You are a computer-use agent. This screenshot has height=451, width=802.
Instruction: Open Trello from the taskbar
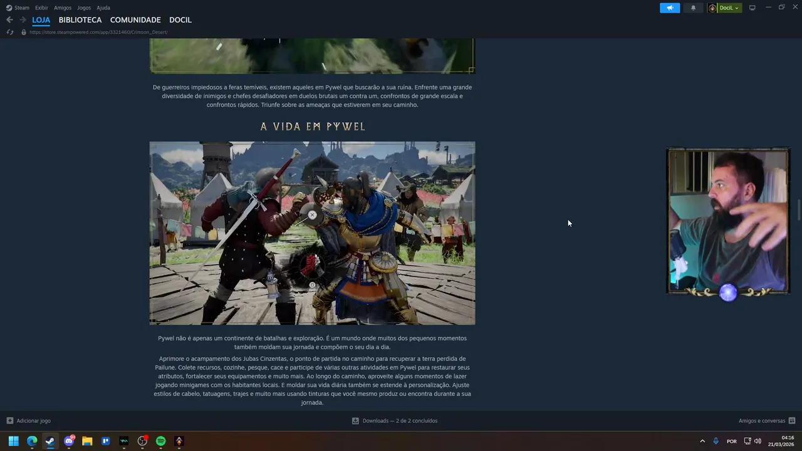click(105, 441)
